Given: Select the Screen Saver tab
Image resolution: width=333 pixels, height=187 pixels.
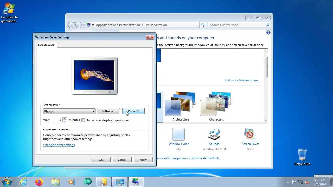Looking at the screenshot, I should tap(46, 45).
